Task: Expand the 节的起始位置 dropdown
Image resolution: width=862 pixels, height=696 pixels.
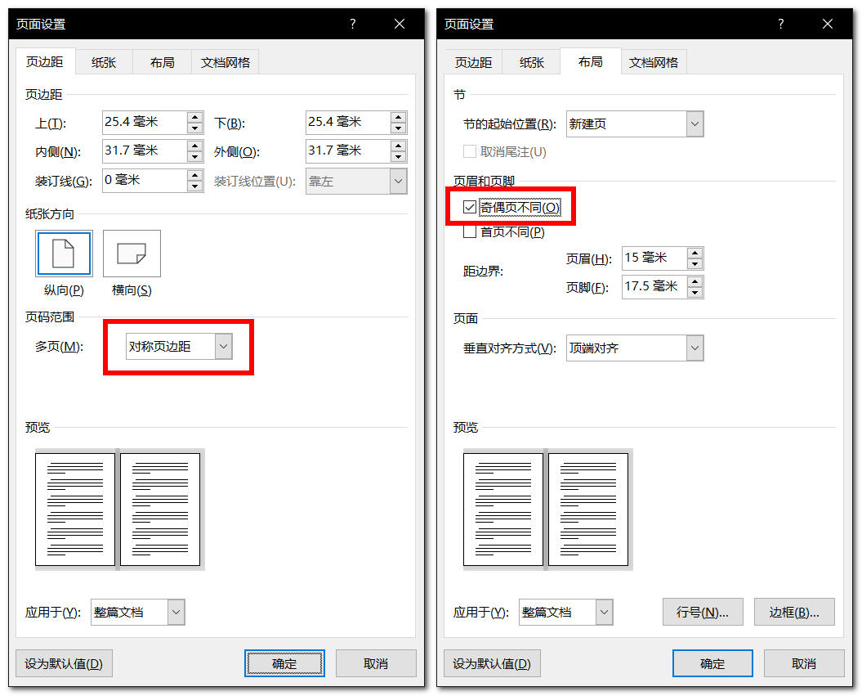Action: pos(695,124)
